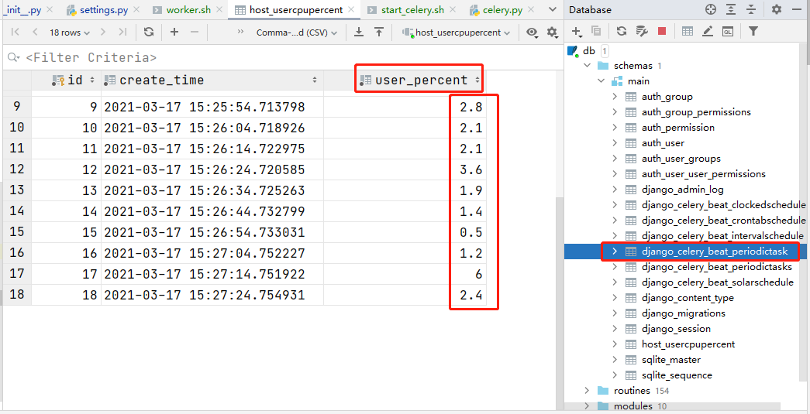The width and height of the screenshot is (810, 414).
Task: Open the data editor settings gear
Action: [x=552, y=33]
